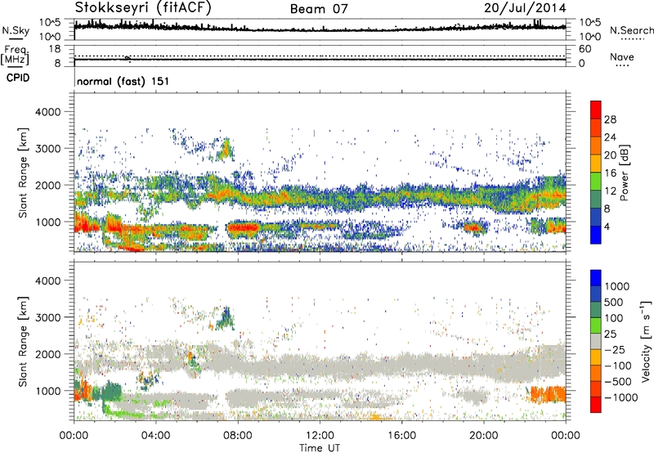The height and width of the screenshot is (453, 654).
Task: Click the '18' frequency axis value
Action: pos(55,49)
